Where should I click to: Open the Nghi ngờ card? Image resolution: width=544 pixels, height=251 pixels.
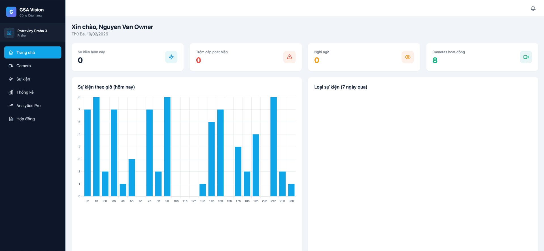[364, 57]
